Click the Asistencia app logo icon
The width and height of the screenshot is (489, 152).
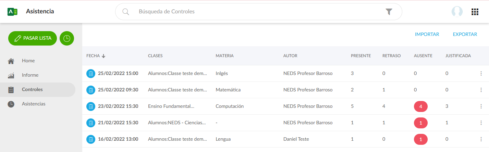[12, 12]
